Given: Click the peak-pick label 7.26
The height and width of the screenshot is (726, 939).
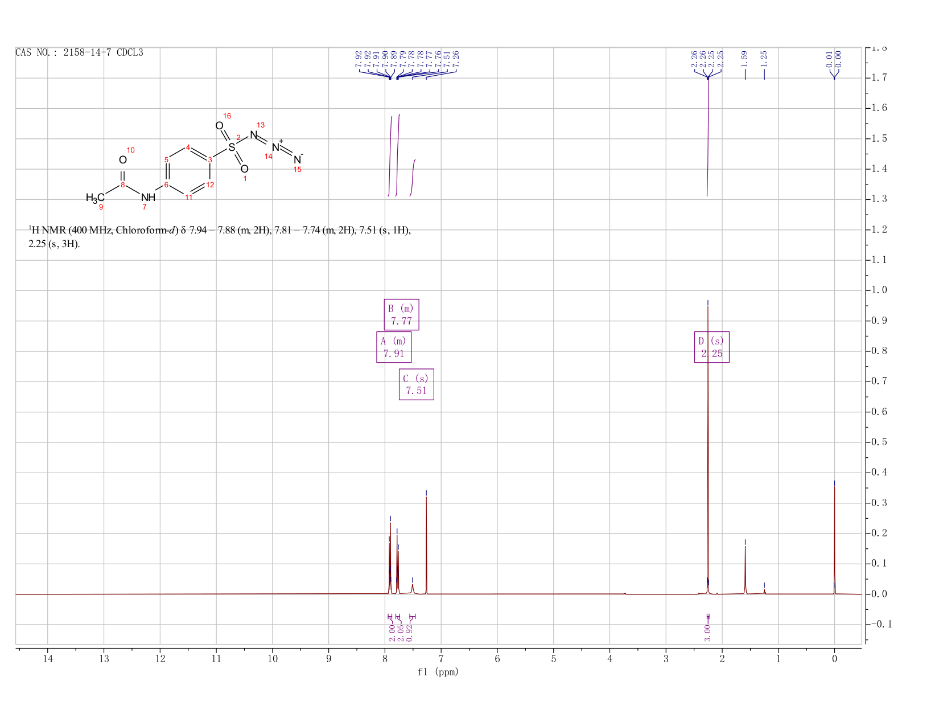Looking at the screenshot, I should pos(456,59).
